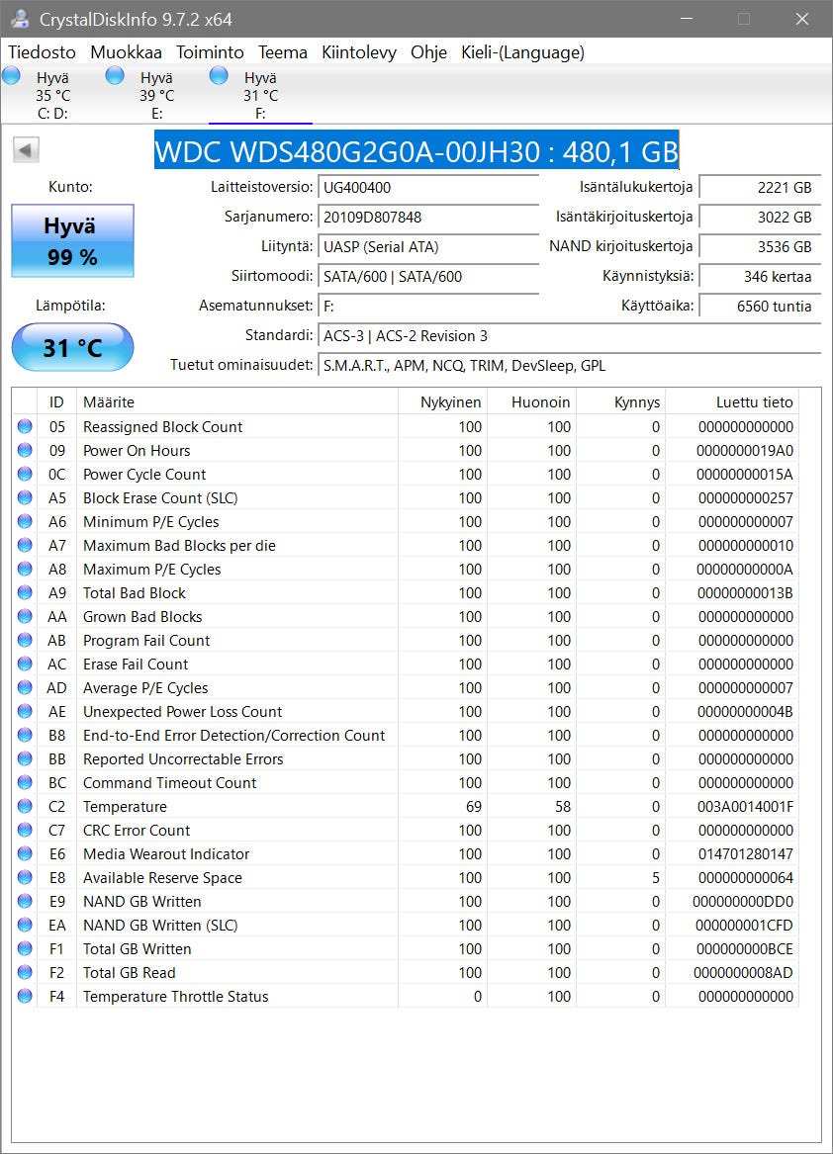Click status orb for Total GB Written
The height and width of the screenshot is (1154, 833).
pyautogui.click(x=25, y=948)
